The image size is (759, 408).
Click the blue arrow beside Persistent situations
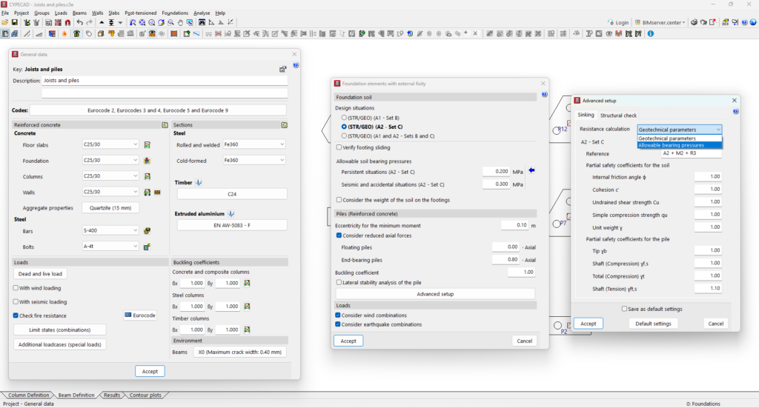point(531,171)
